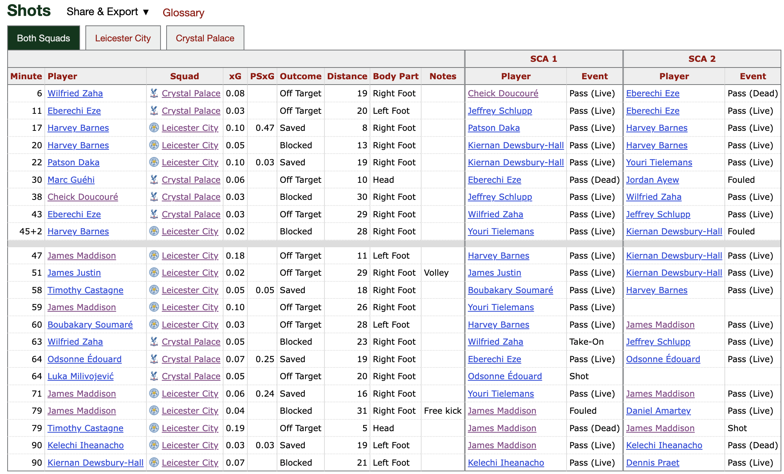Open Wilfried Zaha's player link at minute 6
The height and width of the screenshot is (474, 784).
tap(75, 93)
